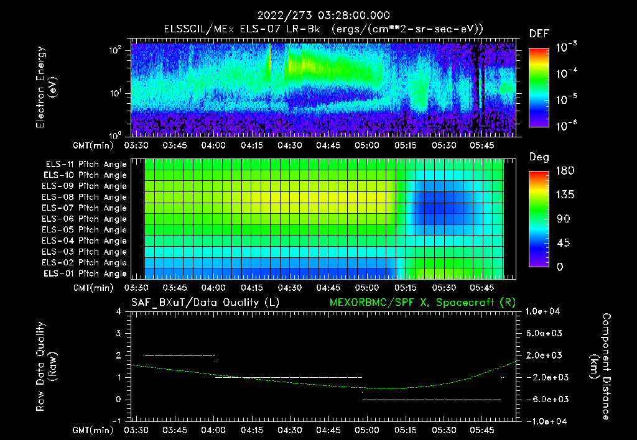Select ELS-05 Pitch Angle row label
The height and width of the screenshot is (440, 637).
pos(85,230)
